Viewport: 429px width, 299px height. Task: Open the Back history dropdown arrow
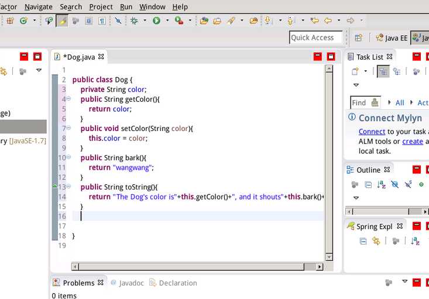click(339, 20)
